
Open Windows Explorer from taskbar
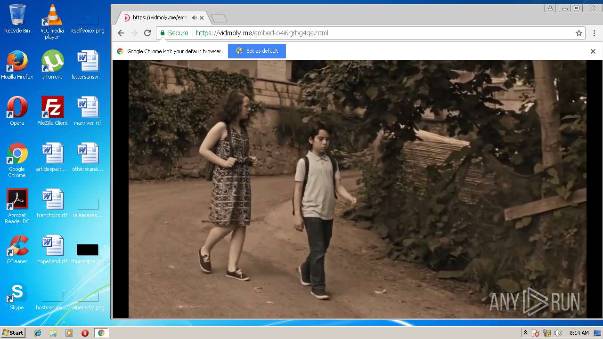pos(53,333)
